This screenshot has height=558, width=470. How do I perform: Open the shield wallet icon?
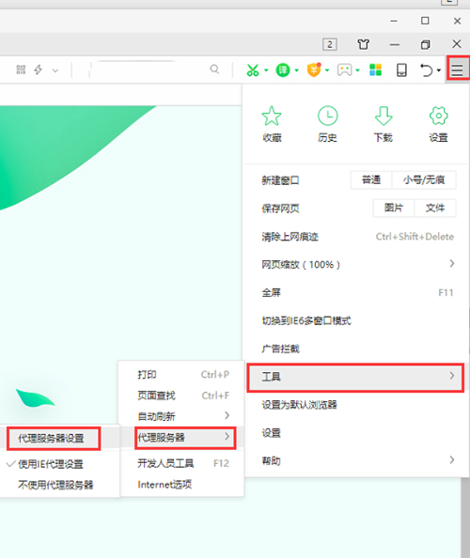(314, 70)
